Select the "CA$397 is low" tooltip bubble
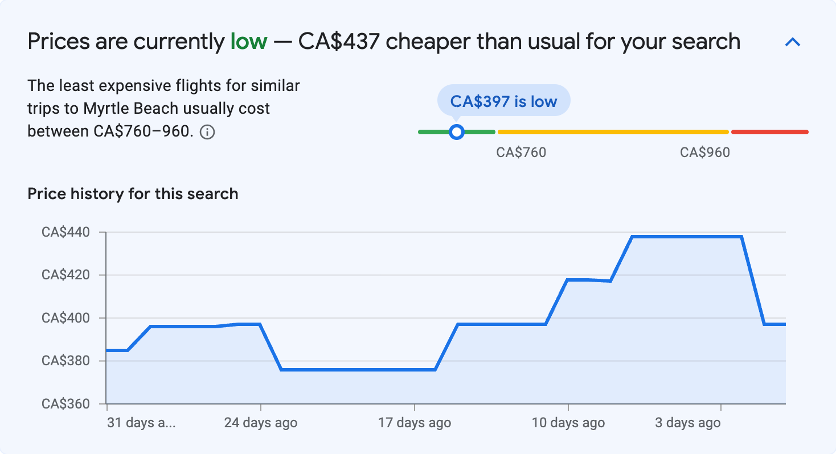The height and width of the screenshot is (454, 836). [503, 100]
